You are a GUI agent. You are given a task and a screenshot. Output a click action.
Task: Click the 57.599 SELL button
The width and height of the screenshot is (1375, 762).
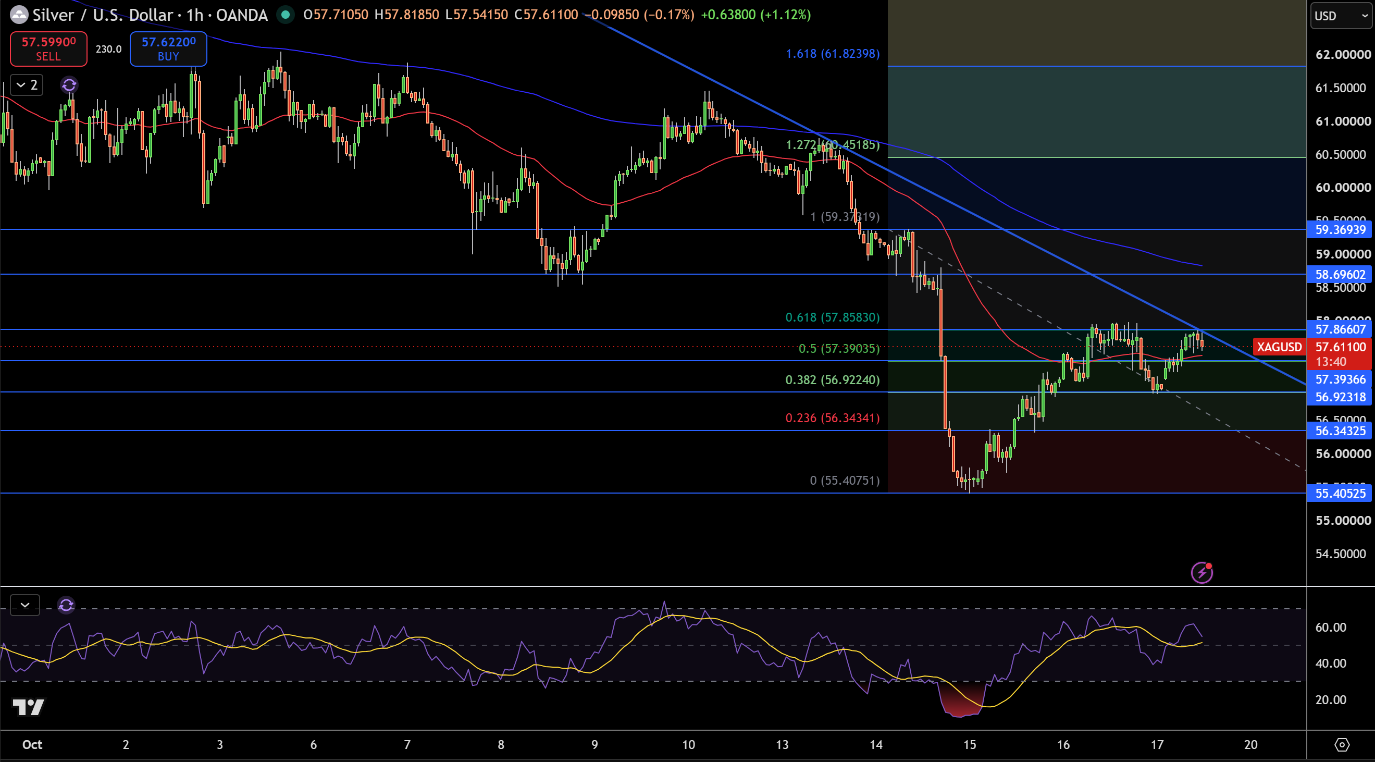point(48,48)
